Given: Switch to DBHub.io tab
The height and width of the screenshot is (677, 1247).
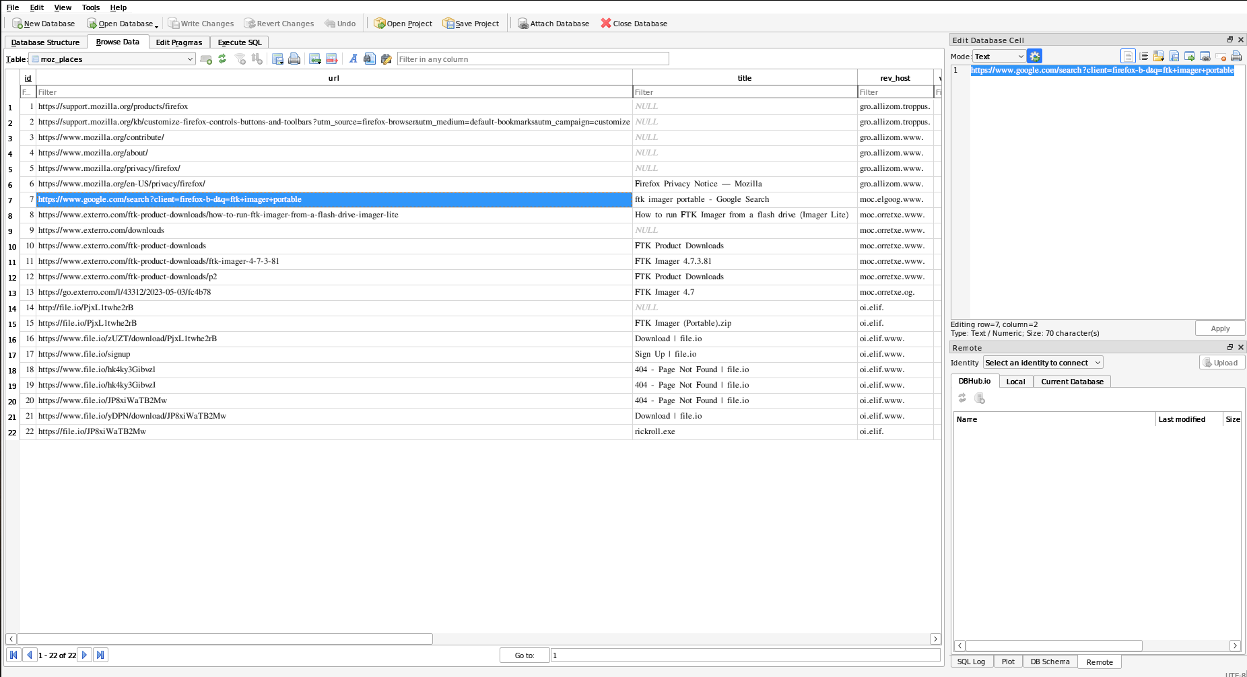Looking at the screenshot, I should (x=974, y=382).
